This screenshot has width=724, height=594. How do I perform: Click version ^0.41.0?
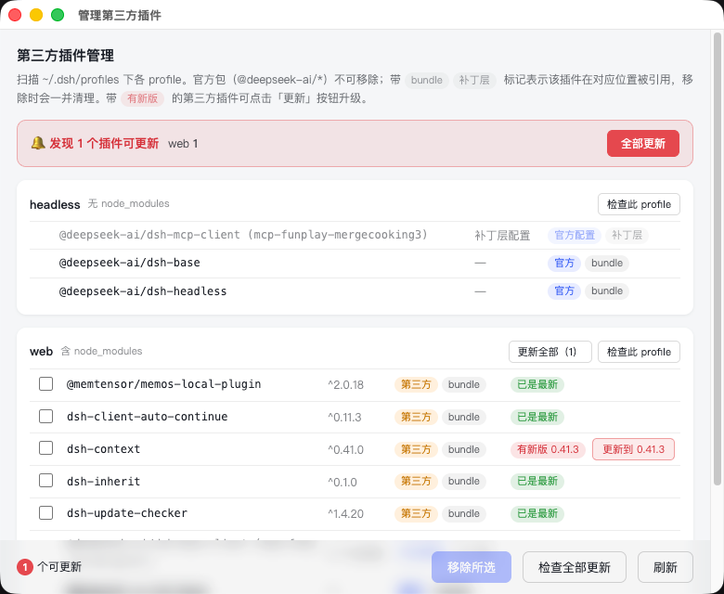(x=346, y=449)
